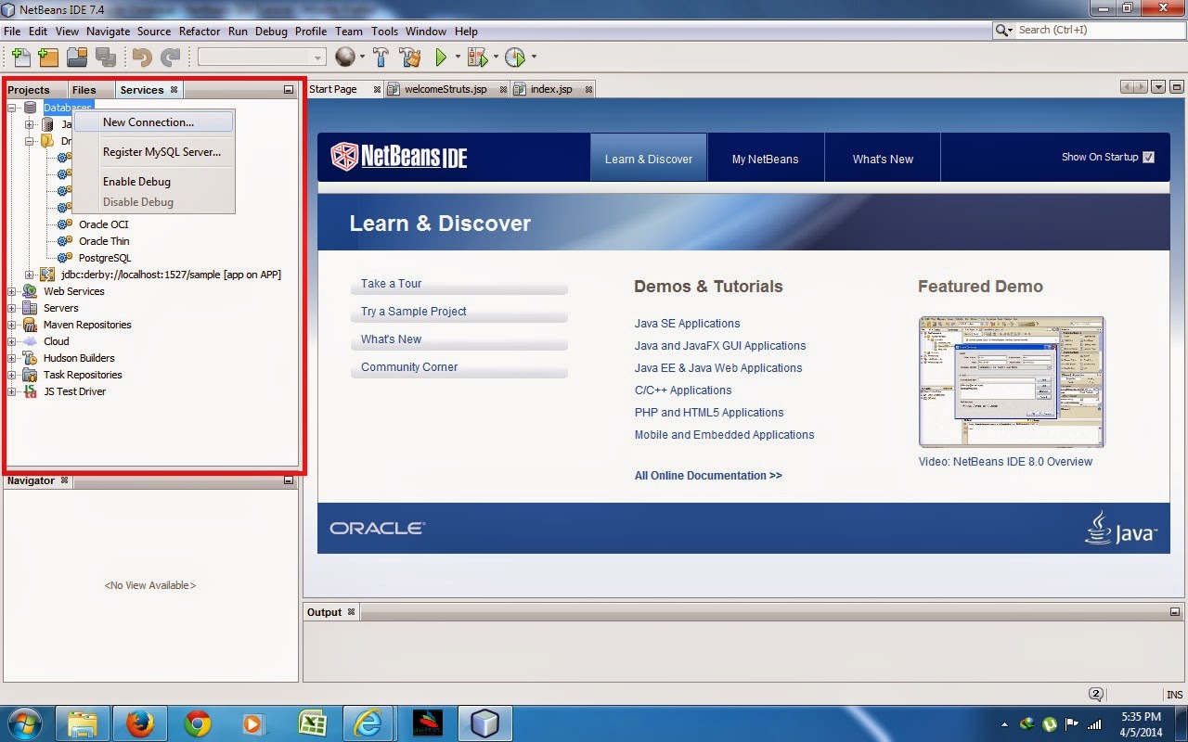The height and width of the screenshot is (742, 1188).
Task: Click the Cloud node icon
Action: (x=30, y=341)
